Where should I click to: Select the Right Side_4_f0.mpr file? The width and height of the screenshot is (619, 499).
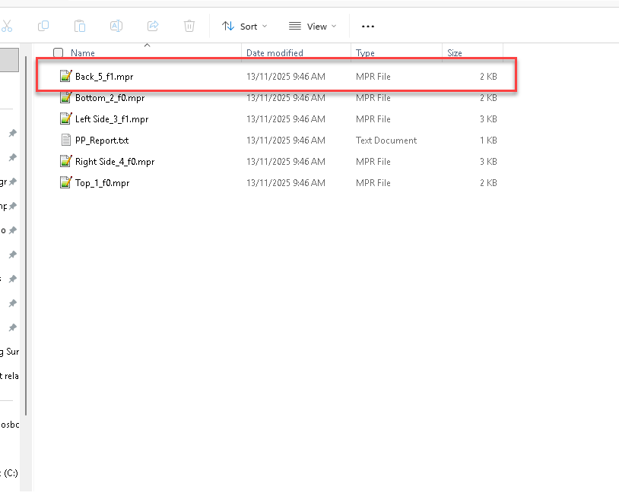coord(114,162)
